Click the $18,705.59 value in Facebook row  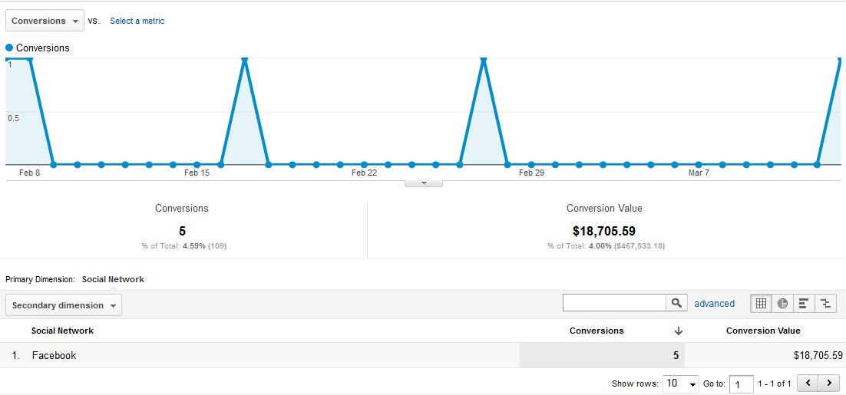(818, 356)
